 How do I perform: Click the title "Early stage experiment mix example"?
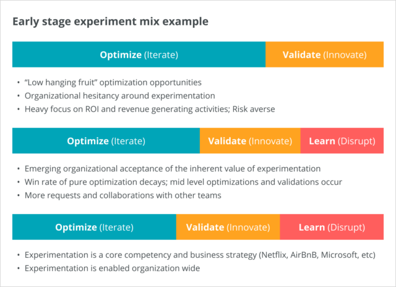point(110,22)
